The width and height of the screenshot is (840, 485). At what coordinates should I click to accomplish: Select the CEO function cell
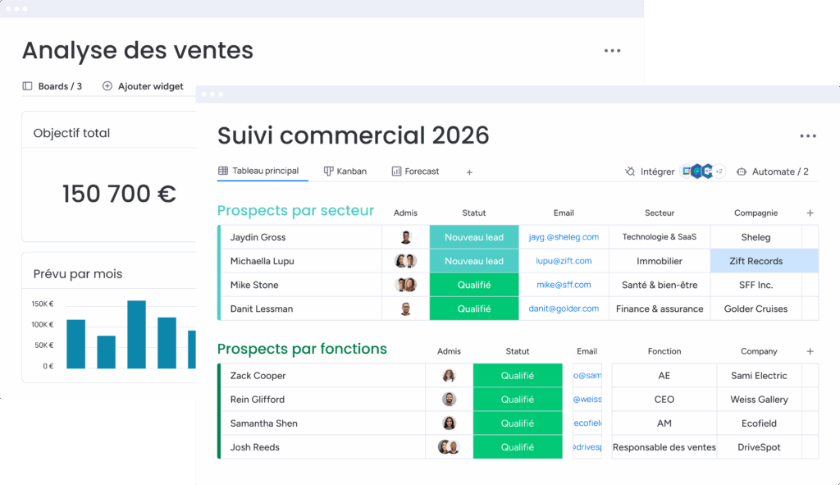(x=664, y=400)
